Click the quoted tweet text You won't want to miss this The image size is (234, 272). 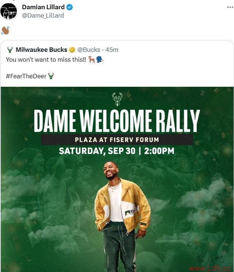coord(46,60)
